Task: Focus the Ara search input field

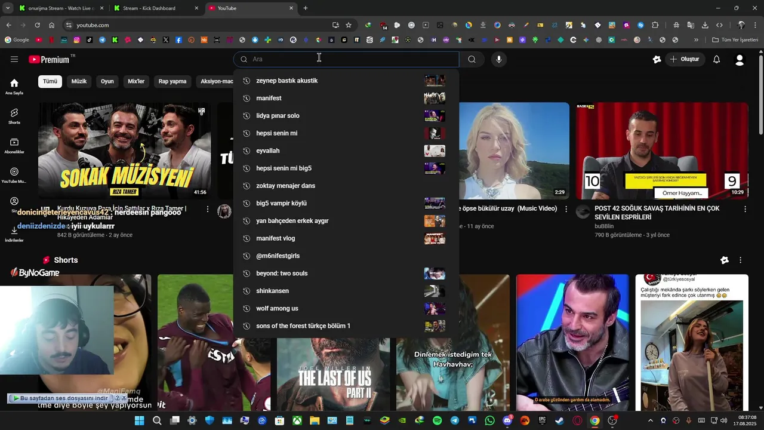Action: [346, 59]
